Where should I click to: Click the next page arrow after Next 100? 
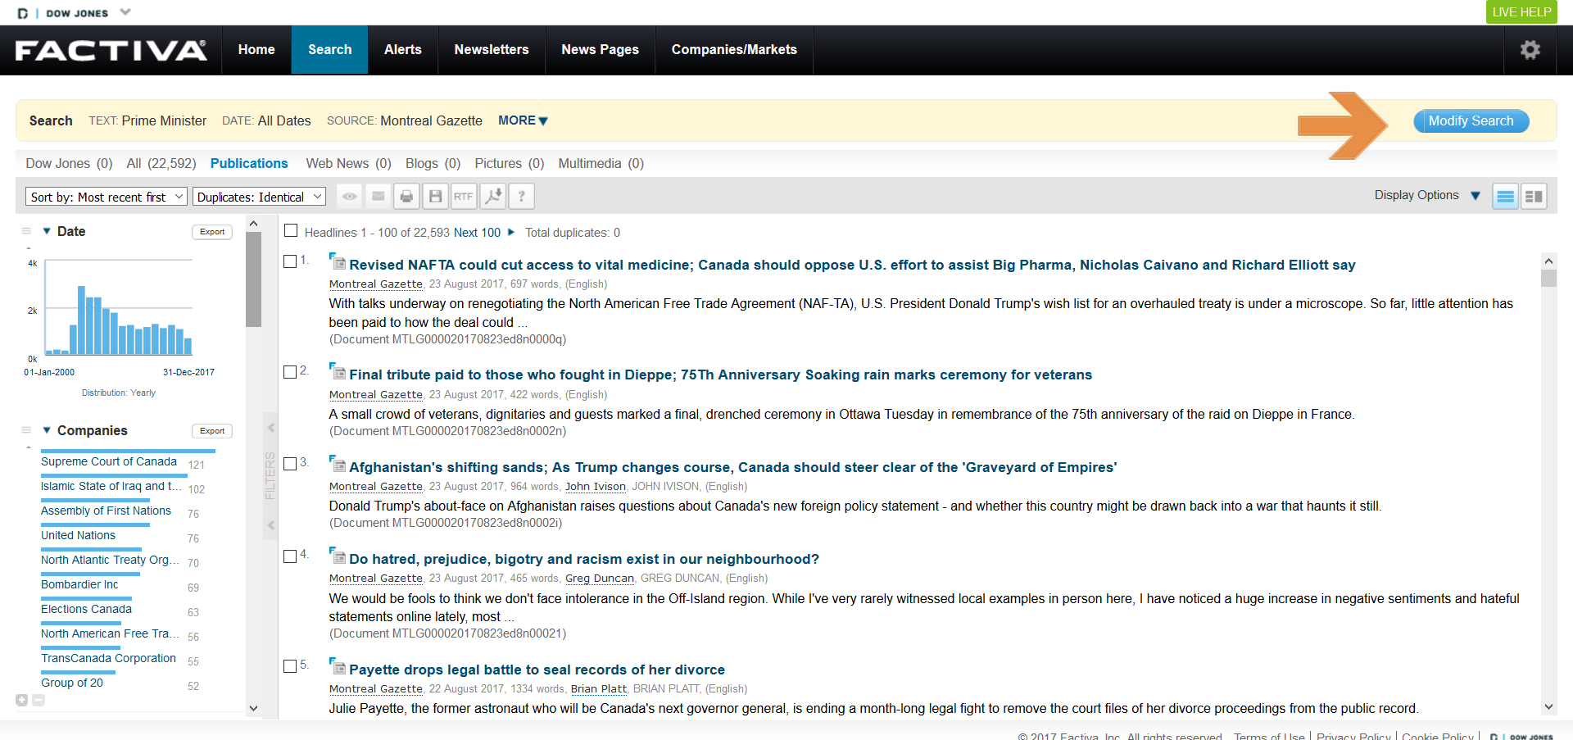tap(511, 232)
